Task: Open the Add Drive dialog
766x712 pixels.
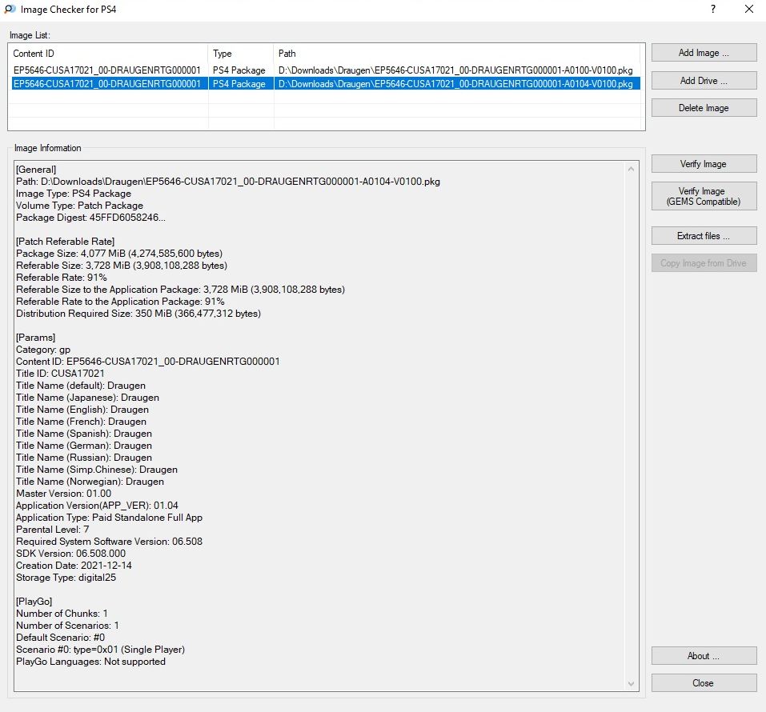Action: [704, 81]
